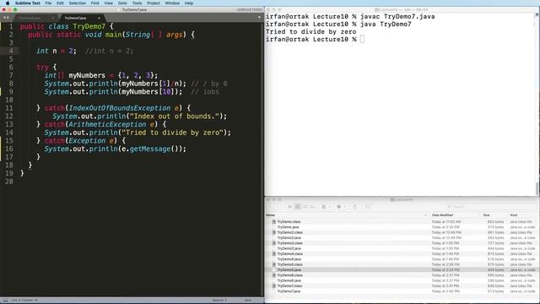Image resolution: width=540 pixels, height=304 pixels.
Task: Open the Find menu
Action: click(95, 3)
